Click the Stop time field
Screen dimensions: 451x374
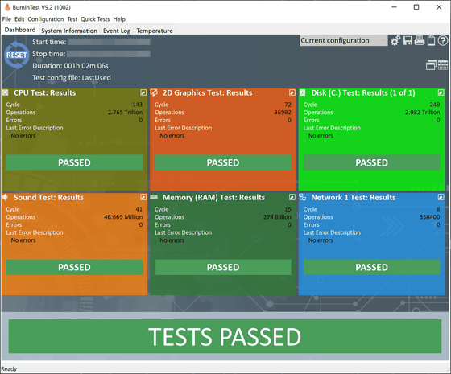tap(109, 54)
